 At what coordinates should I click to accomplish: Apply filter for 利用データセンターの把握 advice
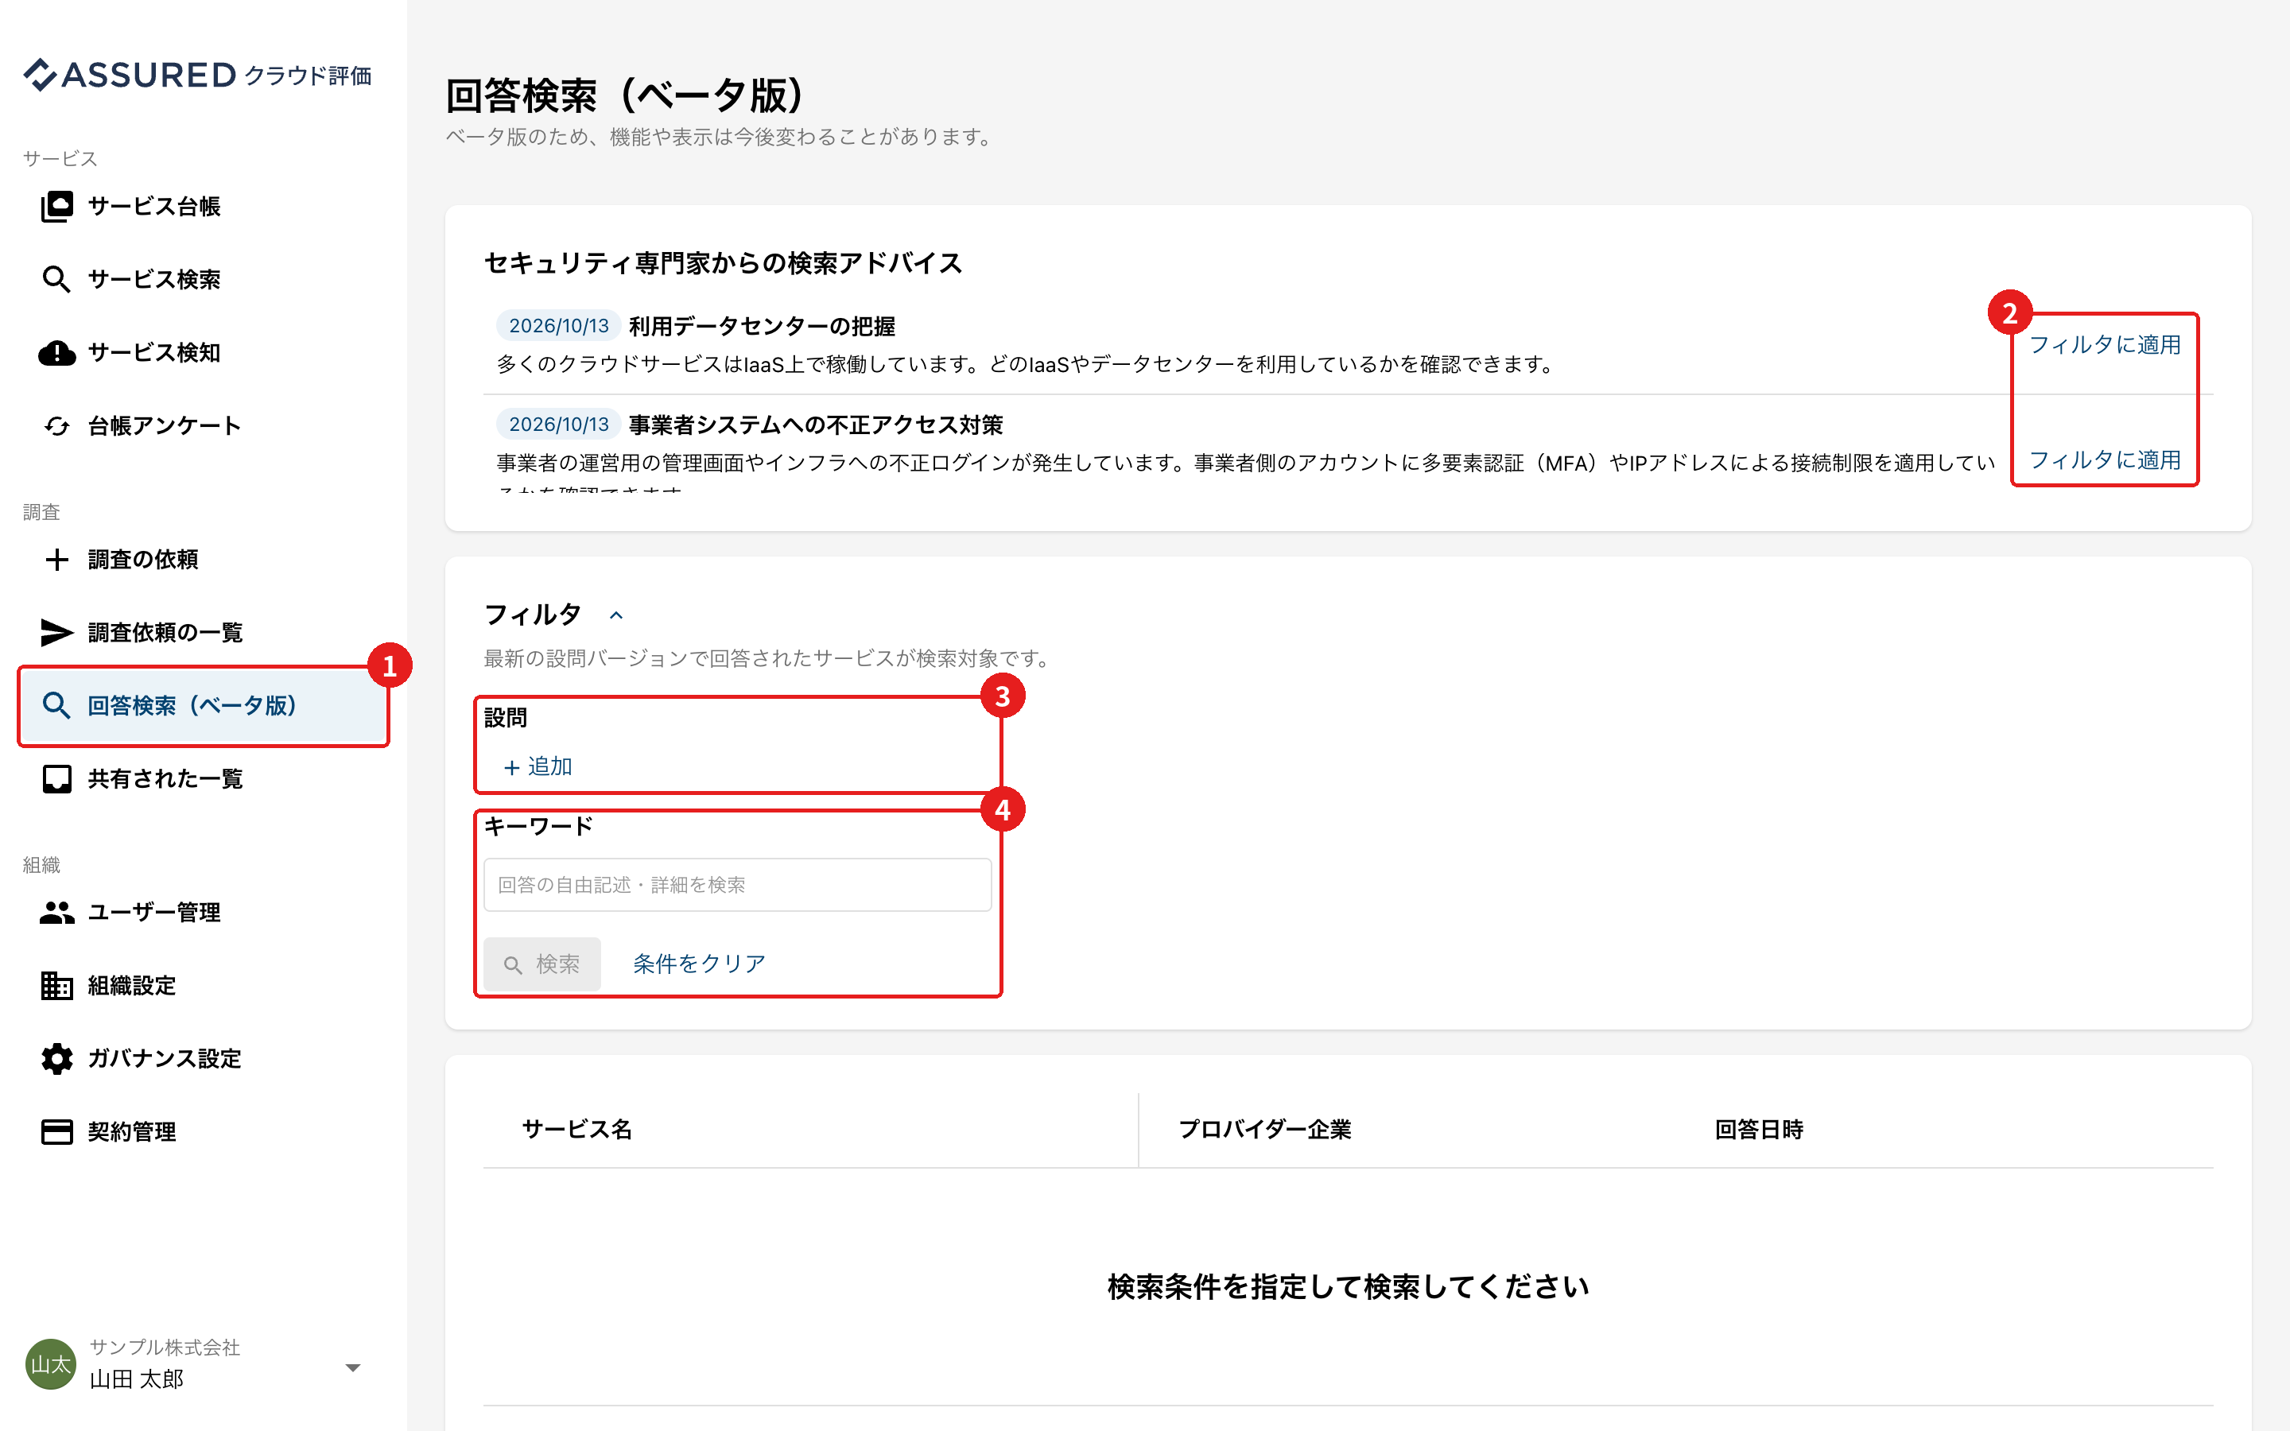[2105, 344]
